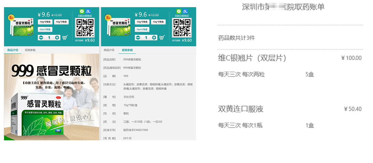Click the [性 状] value 颗粒
The height and width of the screenshot is (163, 373).
[126, 113]
